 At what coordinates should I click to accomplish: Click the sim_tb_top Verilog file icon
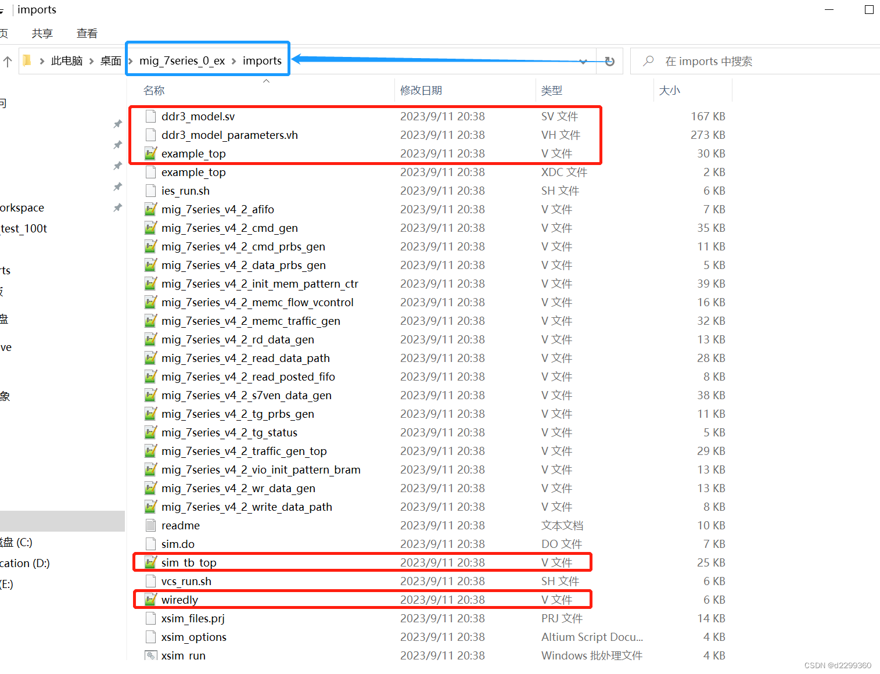point(150,562)
